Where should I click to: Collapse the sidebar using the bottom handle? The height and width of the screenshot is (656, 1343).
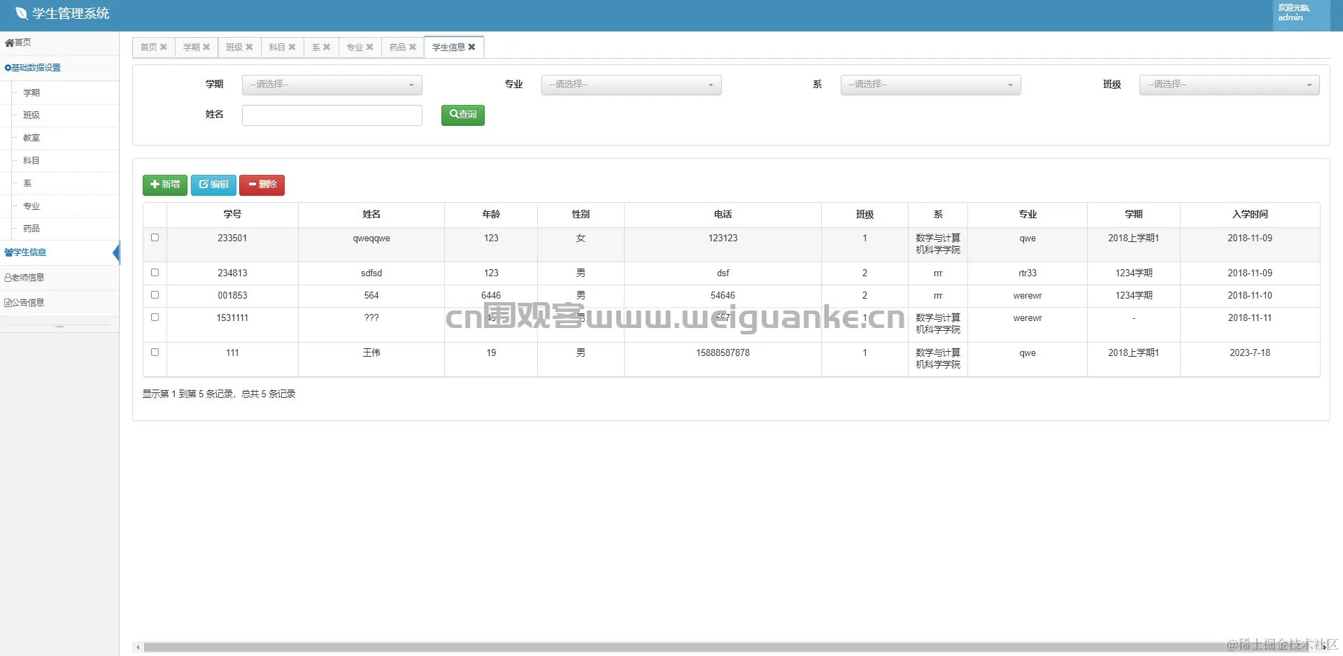[x=59, y=326]
